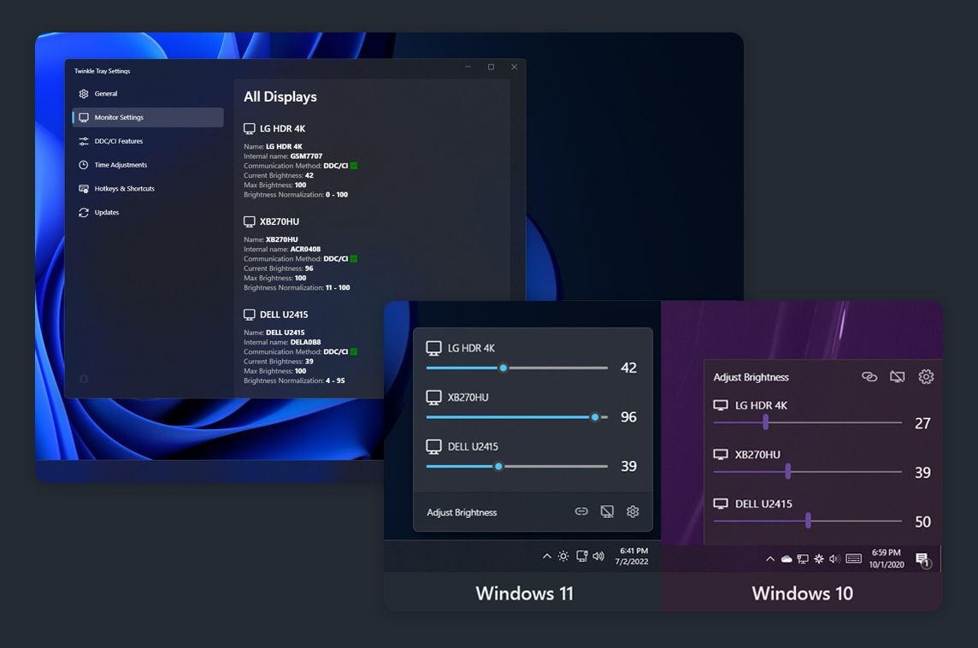Image resolution: width=978 pixels, height=648 pixels.
Task: Click the DDC/CI Features sliders icon
Action: [x=84, y=141]
